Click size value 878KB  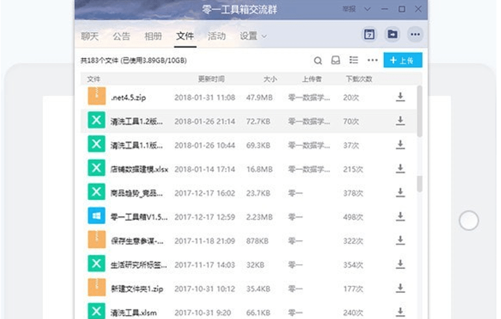click(257, 241)
